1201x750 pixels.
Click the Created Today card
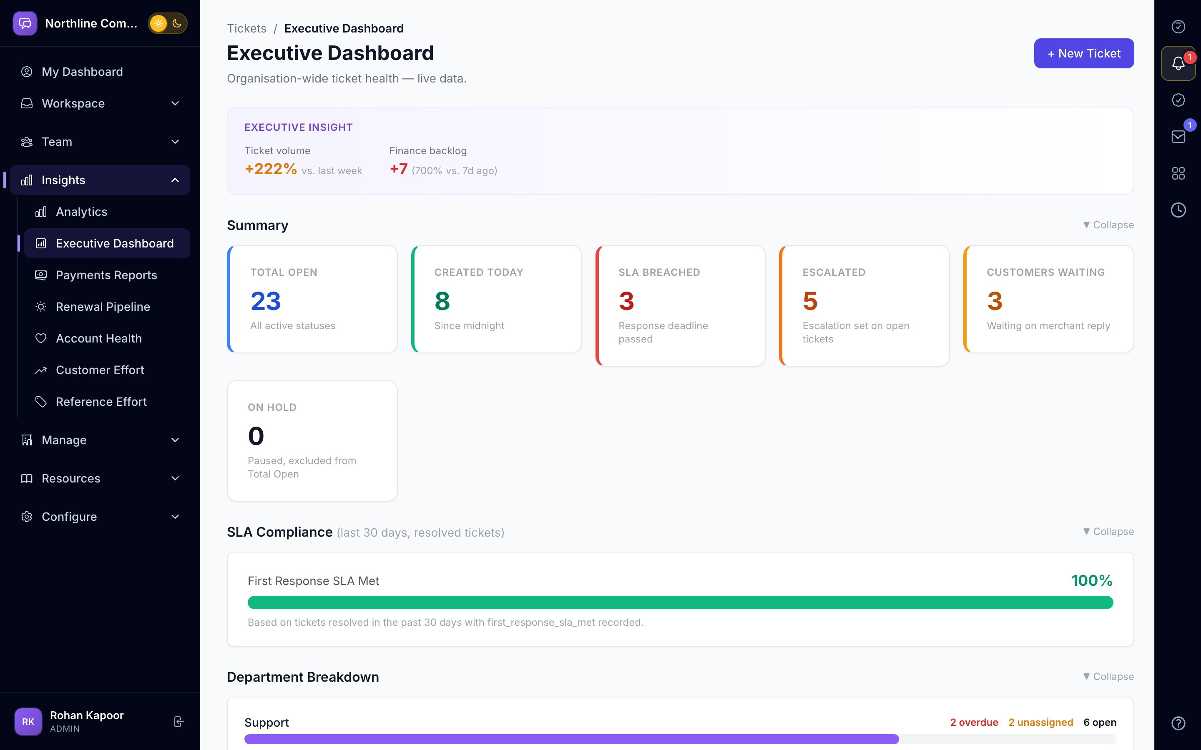click(496, 299)
